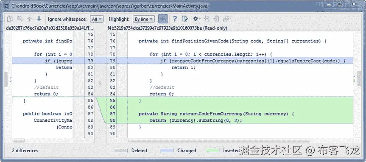The image size is (366, 162).
Task: Click right revision f4b5219a Read-only label
Action: (x=167, y=28)
